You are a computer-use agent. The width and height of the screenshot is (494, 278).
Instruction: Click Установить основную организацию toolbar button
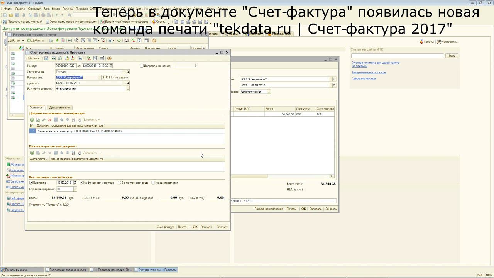click(71, 22)
